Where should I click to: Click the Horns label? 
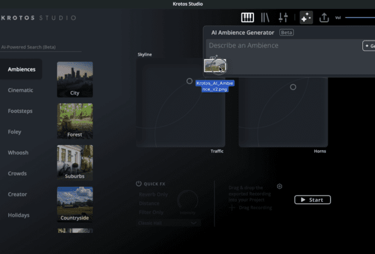(320, 151)
